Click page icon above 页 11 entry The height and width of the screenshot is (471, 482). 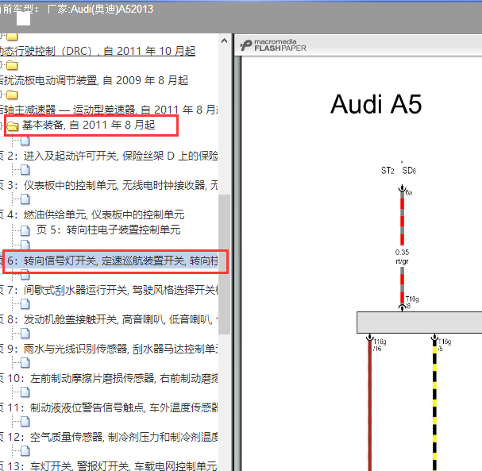(x=25, y=392)
